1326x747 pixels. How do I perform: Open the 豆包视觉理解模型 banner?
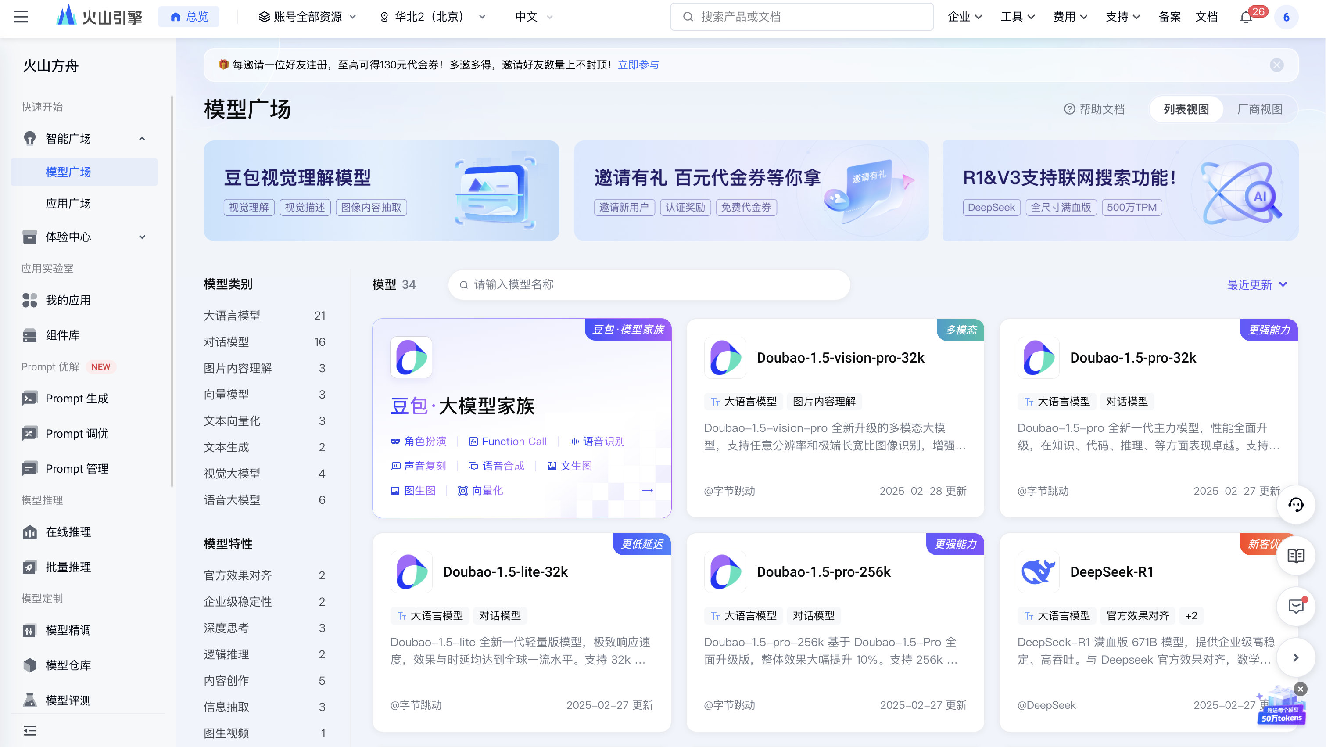coord(381,190)
